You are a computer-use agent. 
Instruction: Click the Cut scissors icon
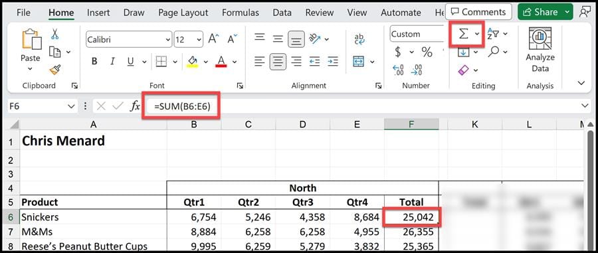point(55,34)
